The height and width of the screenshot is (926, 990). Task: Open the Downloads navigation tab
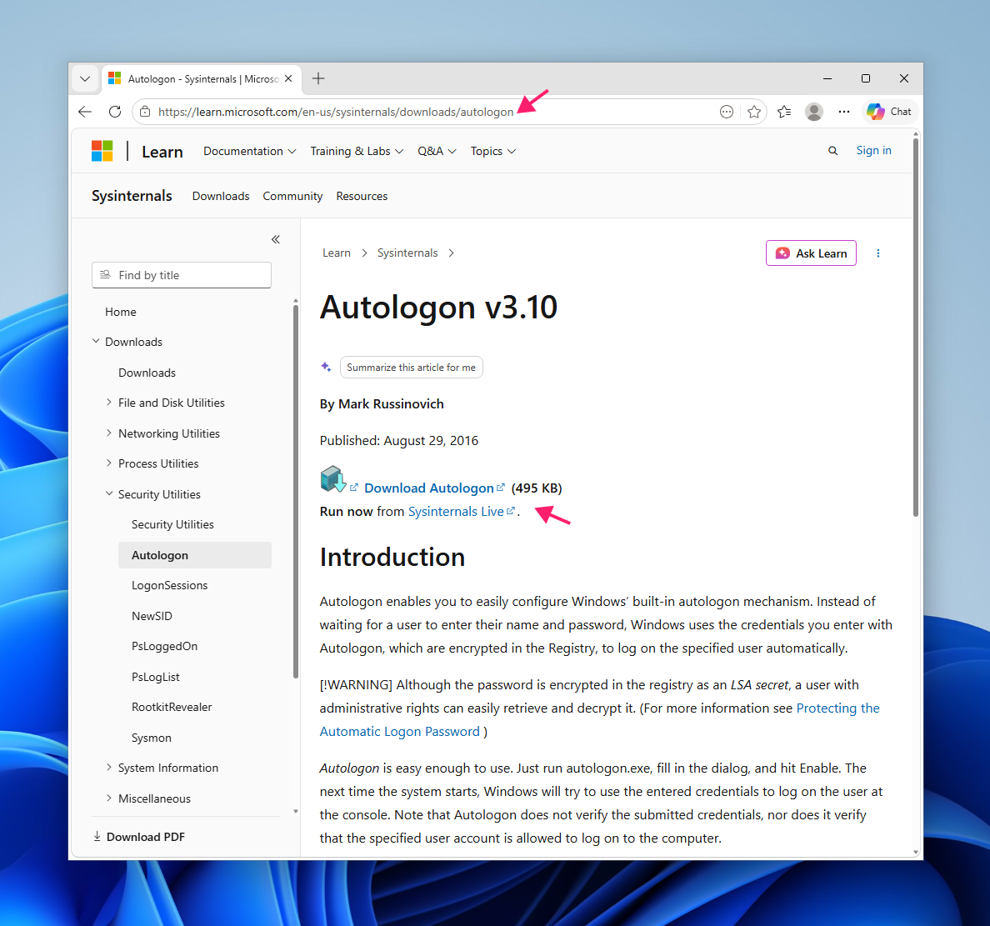(221, 196)
